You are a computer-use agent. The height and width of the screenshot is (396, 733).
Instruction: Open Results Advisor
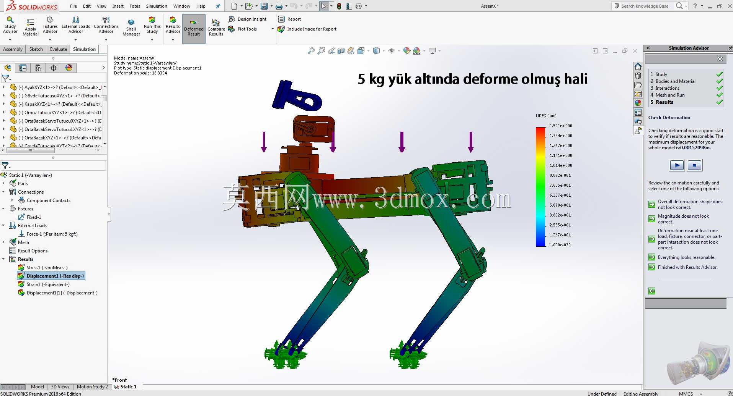[173, 25]
